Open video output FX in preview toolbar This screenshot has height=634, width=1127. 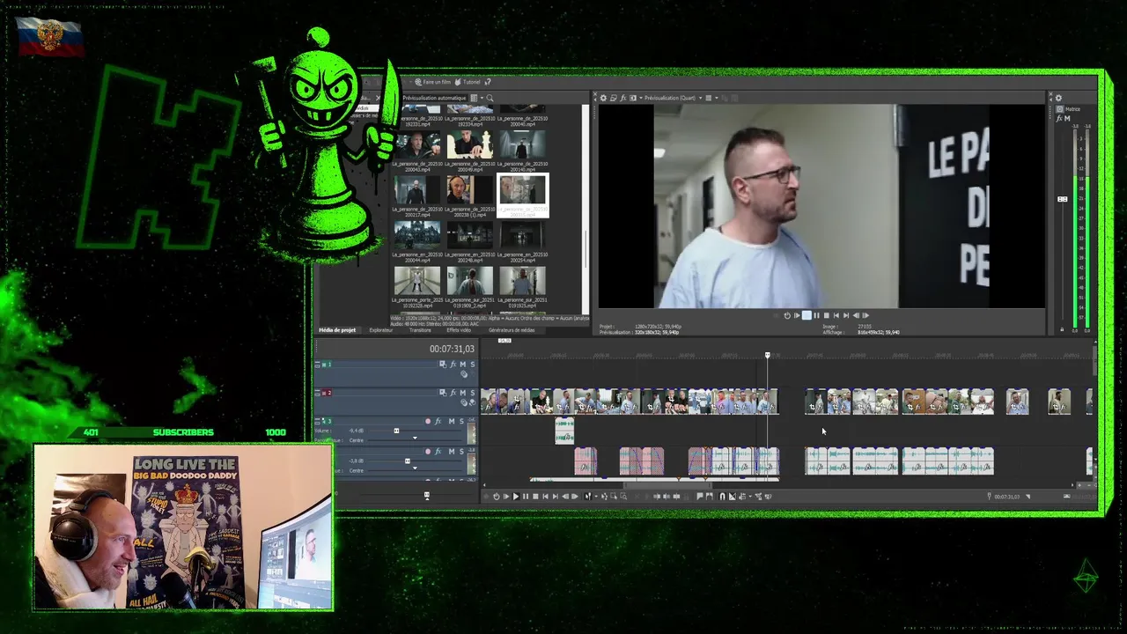pos(623,98)
